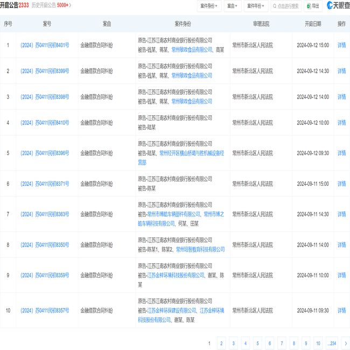Open 常州市博皓车辆部件有限公司 link
This screenshot has width=350, height=350.
click(x=174, y=214)
